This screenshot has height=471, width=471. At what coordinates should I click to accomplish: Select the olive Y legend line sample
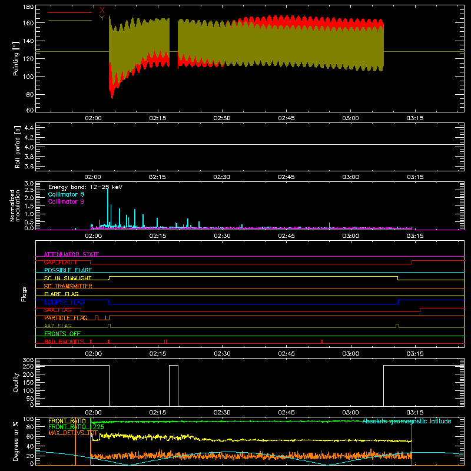70,20
